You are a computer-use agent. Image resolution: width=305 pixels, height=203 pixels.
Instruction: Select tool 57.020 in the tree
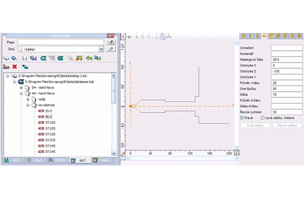pos(50,123)
